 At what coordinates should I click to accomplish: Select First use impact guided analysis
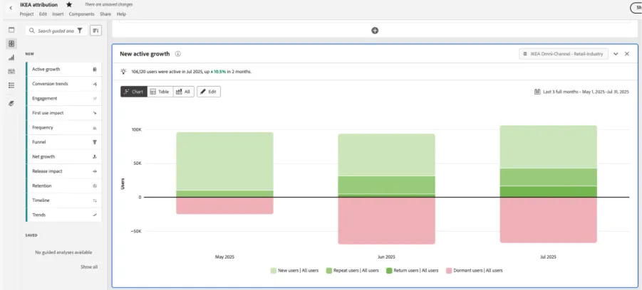coord(64,113)
